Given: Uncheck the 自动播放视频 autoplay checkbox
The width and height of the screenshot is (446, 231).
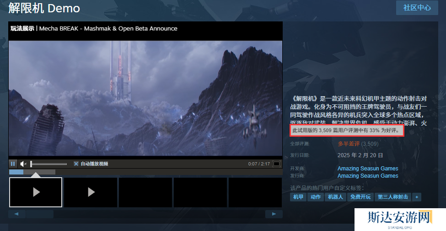Looking at the screenshot, I should [x=76, y=164].
